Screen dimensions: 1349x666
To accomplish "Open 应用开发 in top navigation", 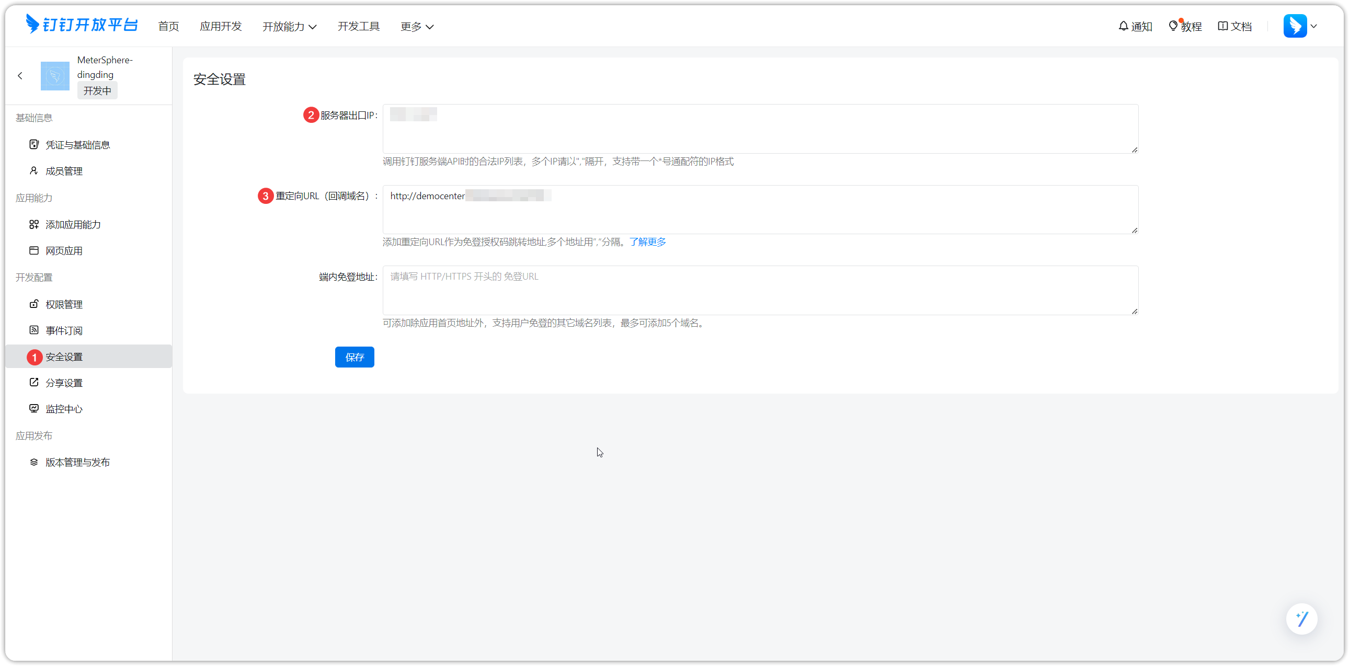I will click(x=221, y=26).
